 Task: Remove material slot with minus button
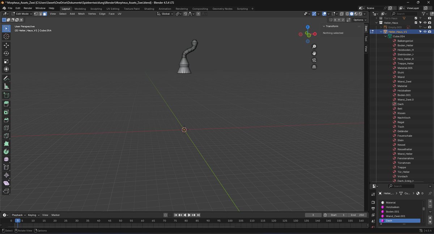[x=430, y=206]
